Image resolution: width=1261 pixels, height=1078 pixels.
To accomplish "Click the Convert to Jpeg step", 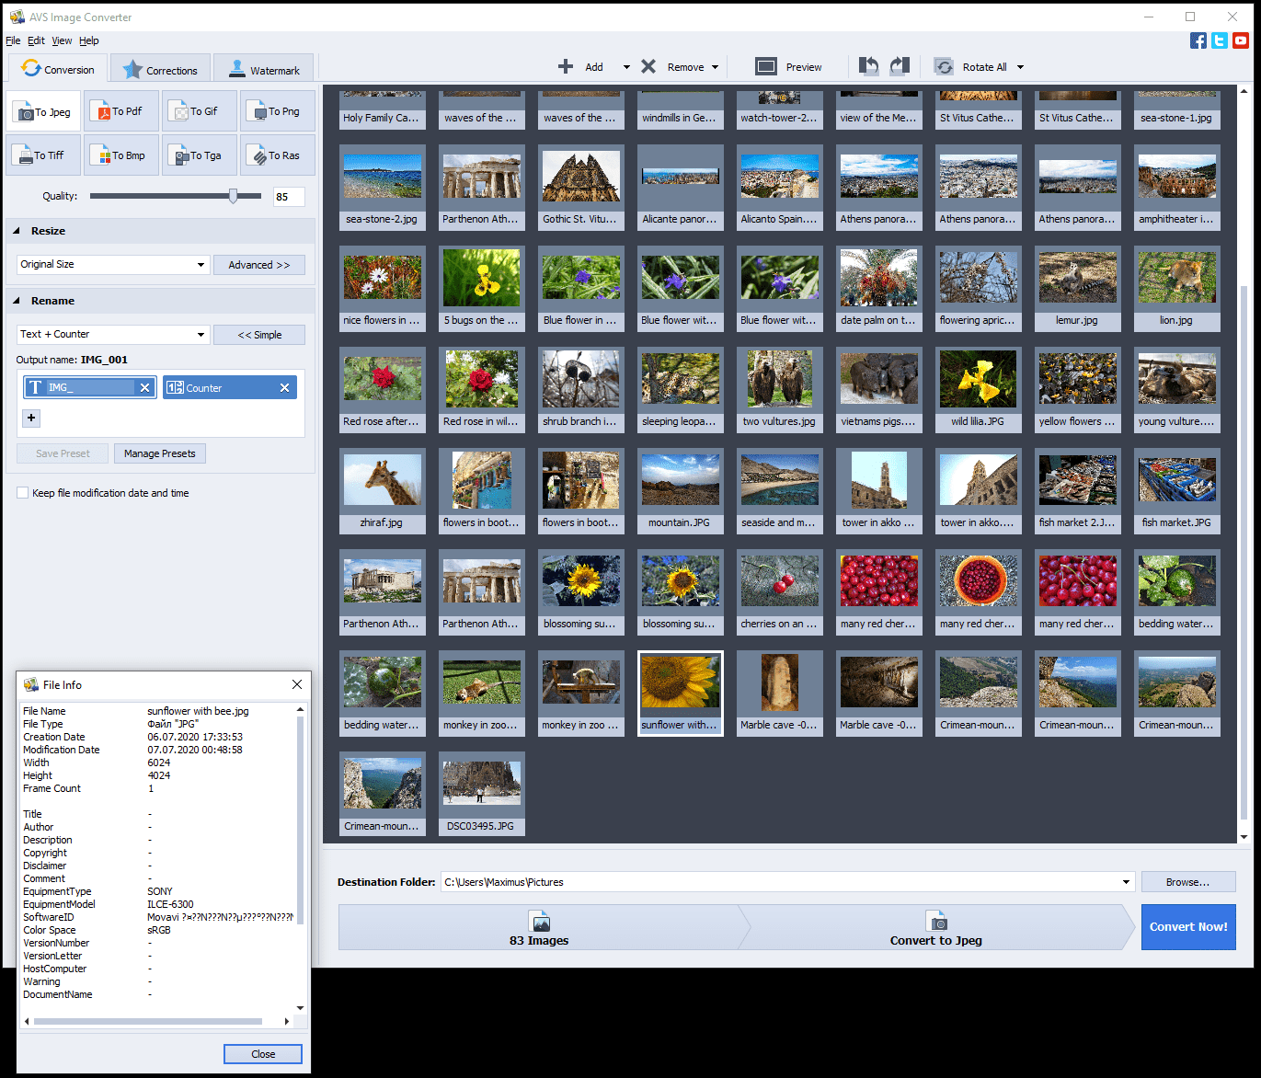I will pyautogui.click(x=936, y=927).
